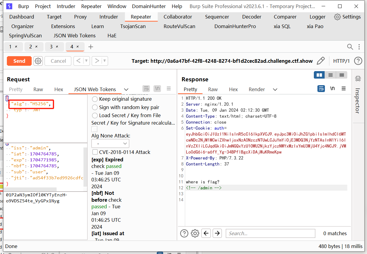This screenshot has height=254, width=367.
Task: Click the secret key input box
Action: pos(94,129)
